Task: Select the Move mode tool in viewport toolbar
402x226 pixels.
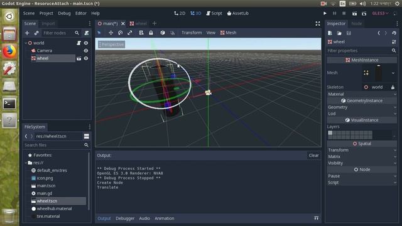Action: tap(111, 33)
